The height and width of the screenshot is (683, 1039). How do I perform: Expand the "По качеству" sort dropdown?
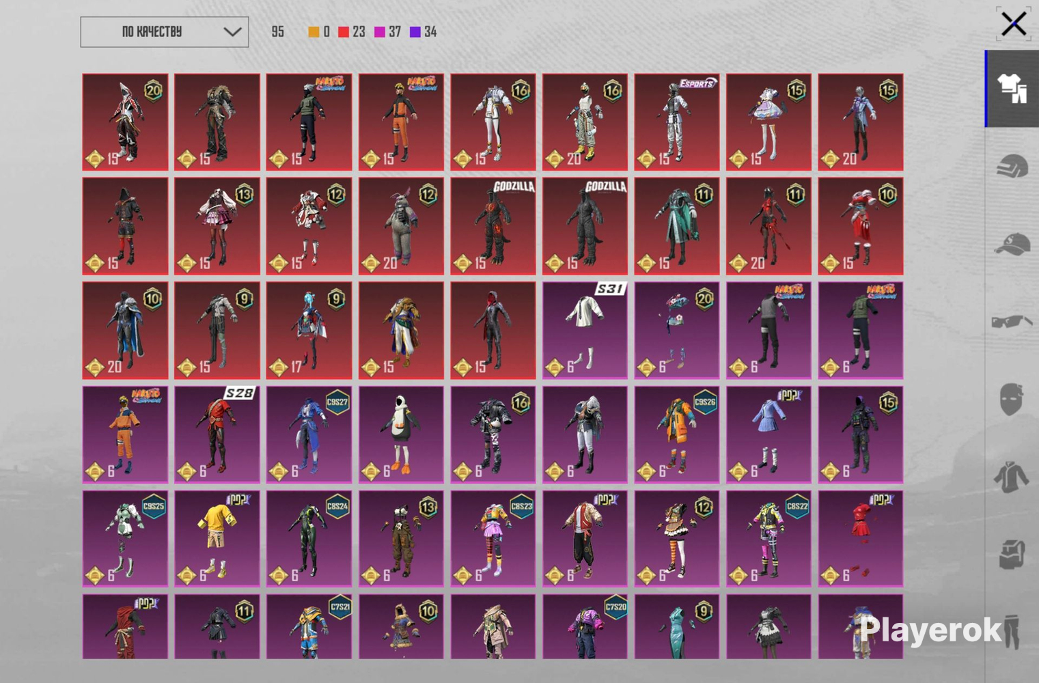tap(165, 32)
